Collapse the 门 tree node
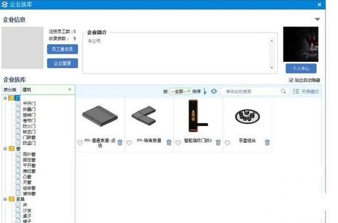This screenshot has width=338, height=223. tap(5, 98)
